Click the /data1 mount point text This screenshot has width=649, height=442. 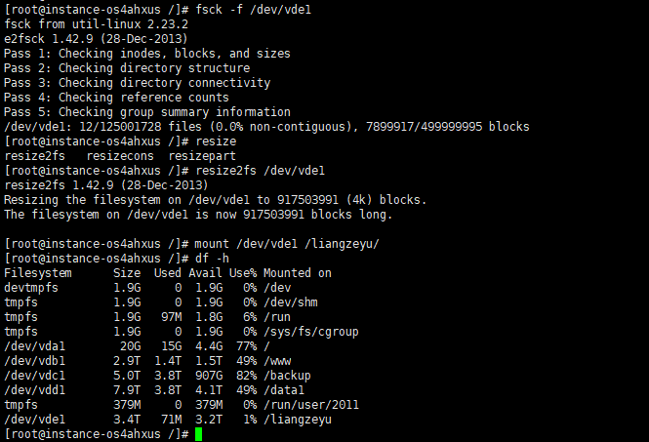point(284,390)
